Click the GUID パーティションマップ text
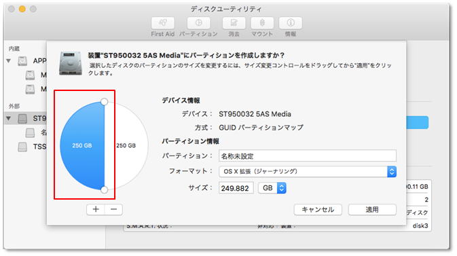This screenshot has width=457, height=256. point(261,128)
